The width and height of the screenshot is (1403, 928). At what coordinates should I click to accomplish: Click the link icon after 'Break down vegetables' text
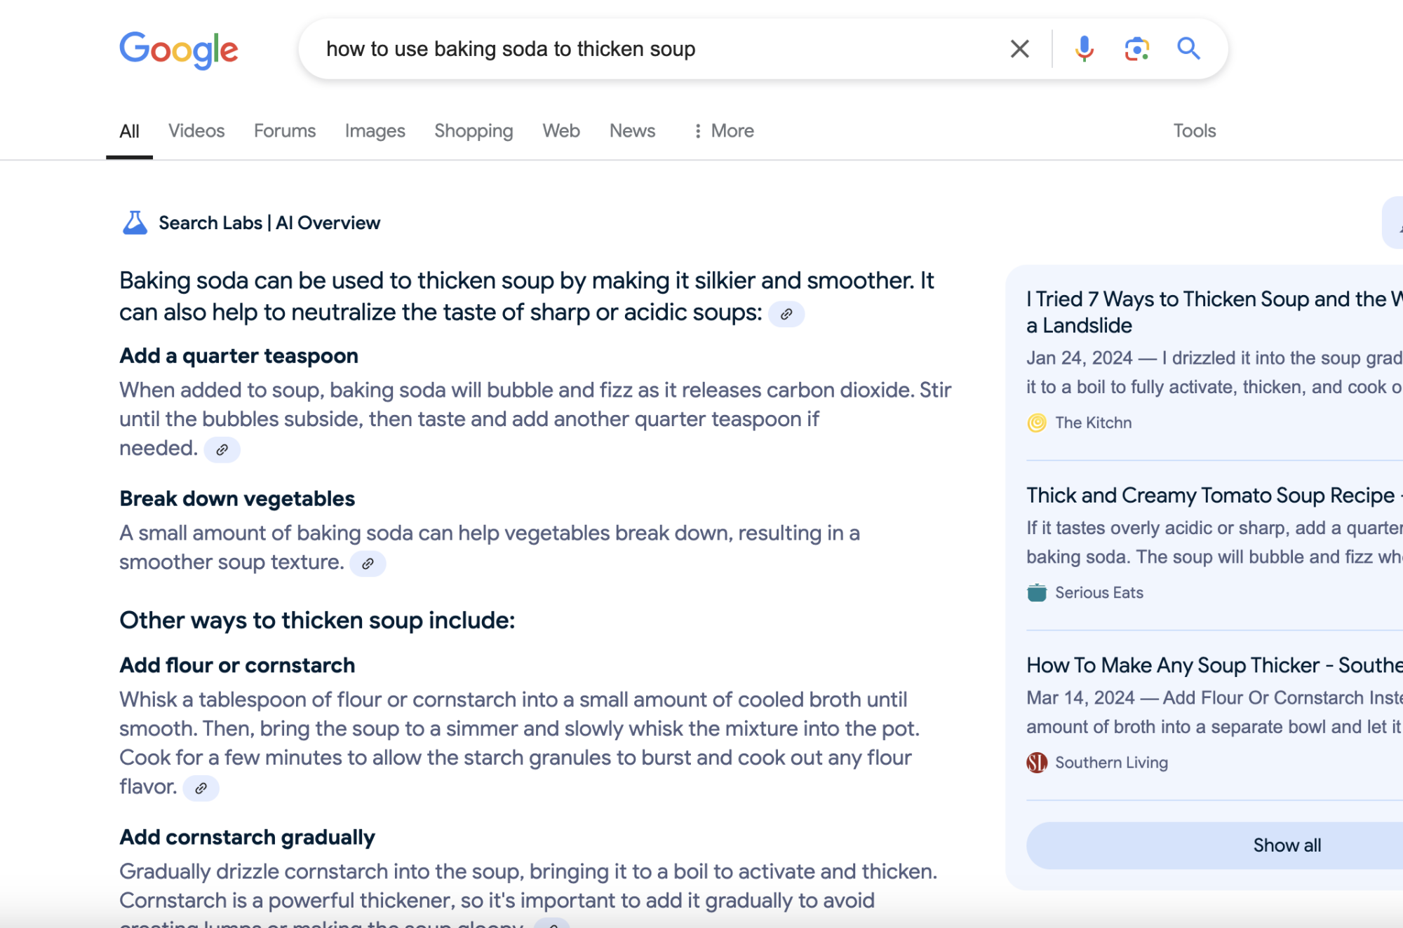click(x=368, y=563)
